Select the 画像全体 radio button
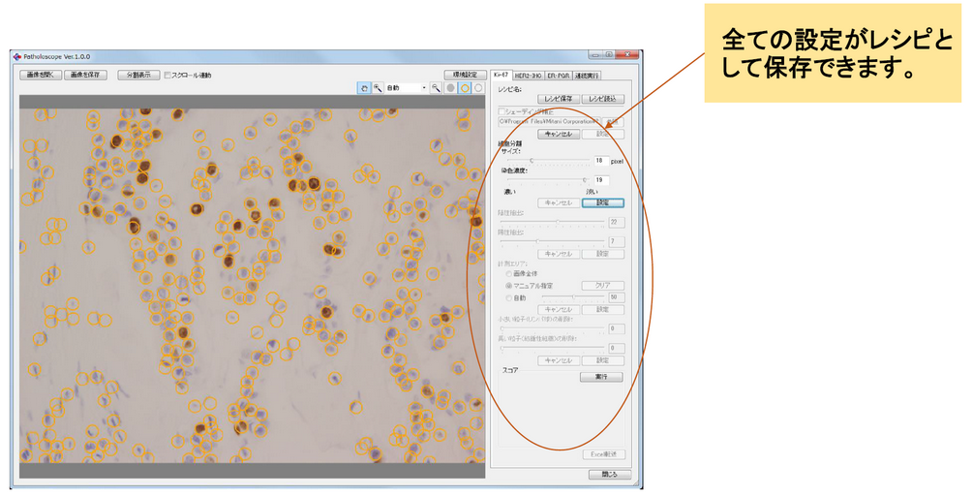972x496 pixels. click(x=509, y=273)
